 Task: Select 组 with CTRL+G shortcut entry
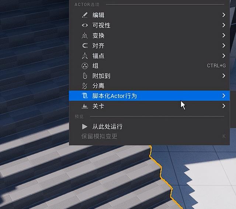[x=149, y=66]
